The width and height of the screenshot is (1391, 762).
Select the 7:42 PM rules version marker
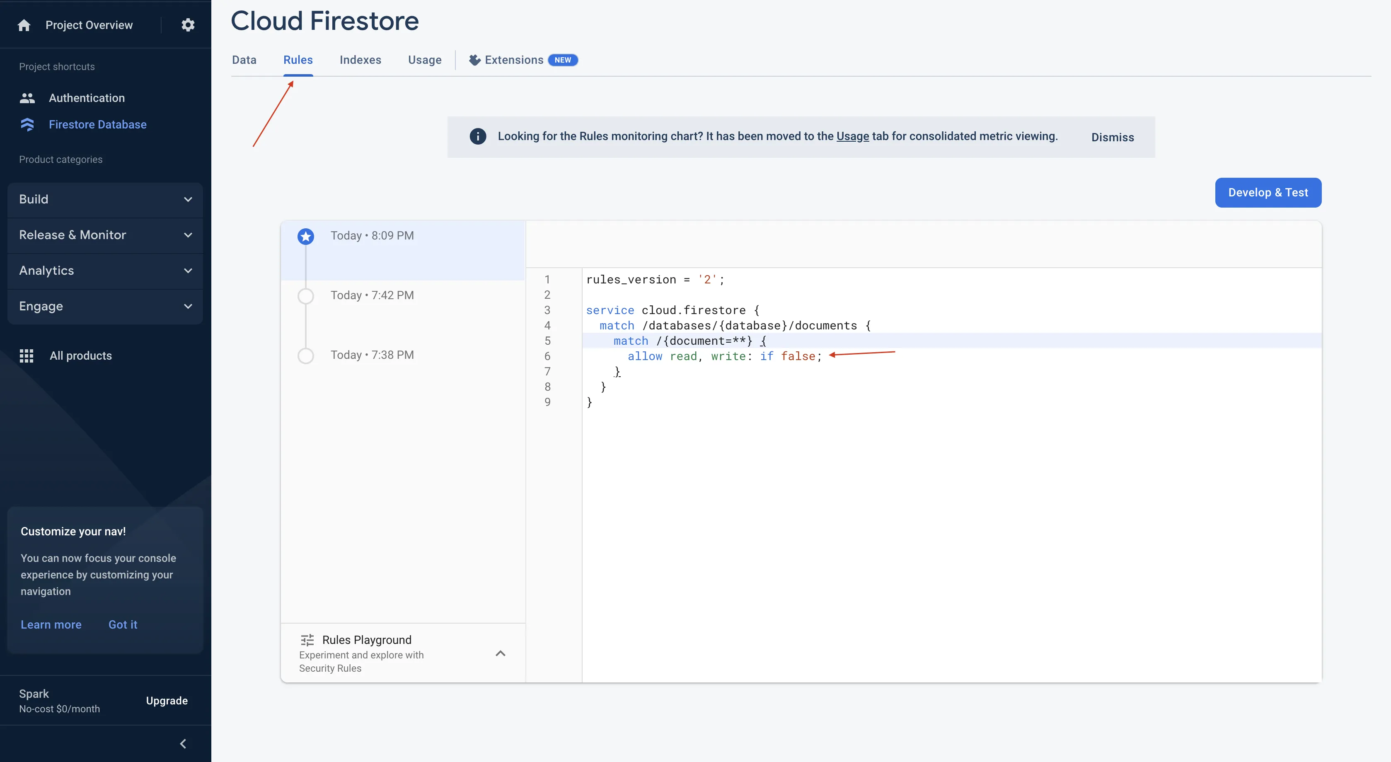(306, 296)
